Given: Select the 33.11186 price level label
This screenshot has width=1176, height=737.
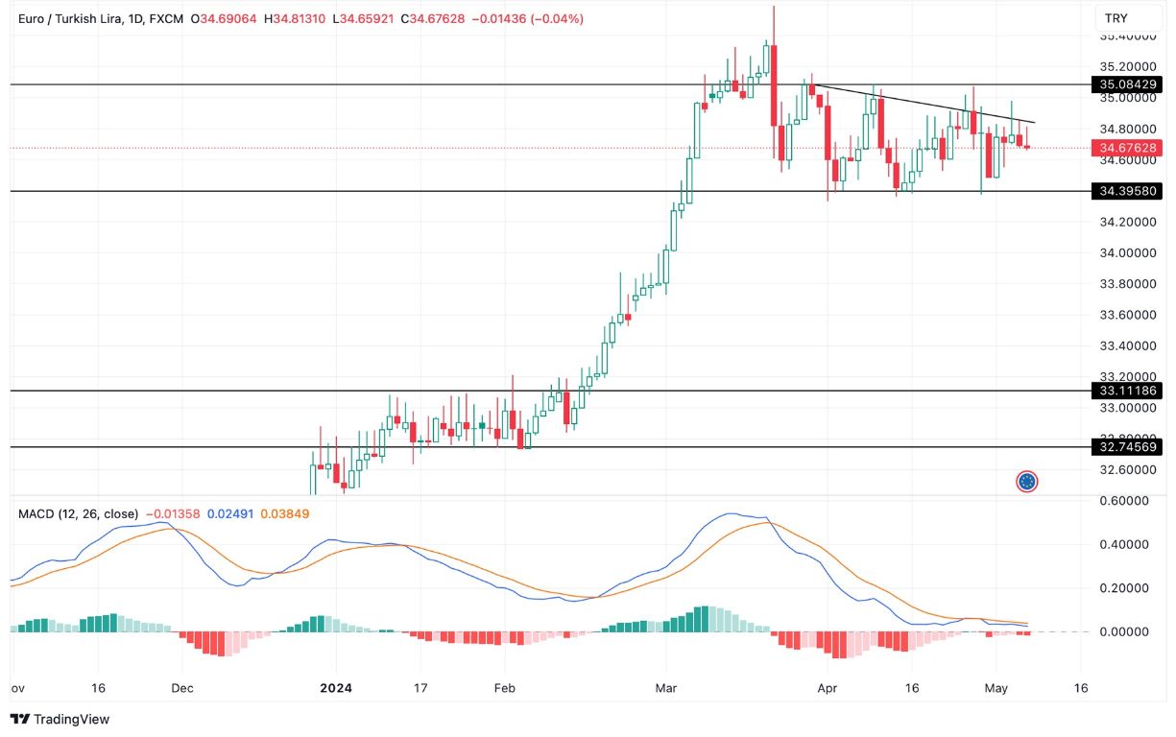Looking at the screenshot, I should [x=1129, y=392].
